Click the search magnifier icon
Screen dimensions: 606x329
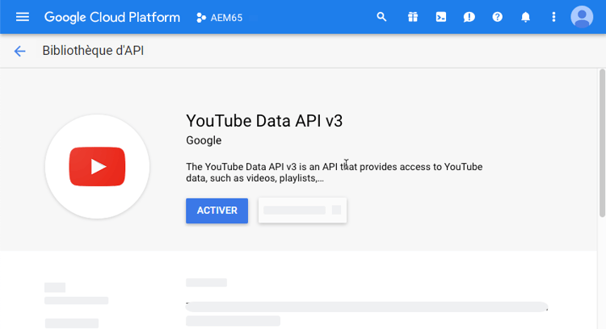[381, 17]
